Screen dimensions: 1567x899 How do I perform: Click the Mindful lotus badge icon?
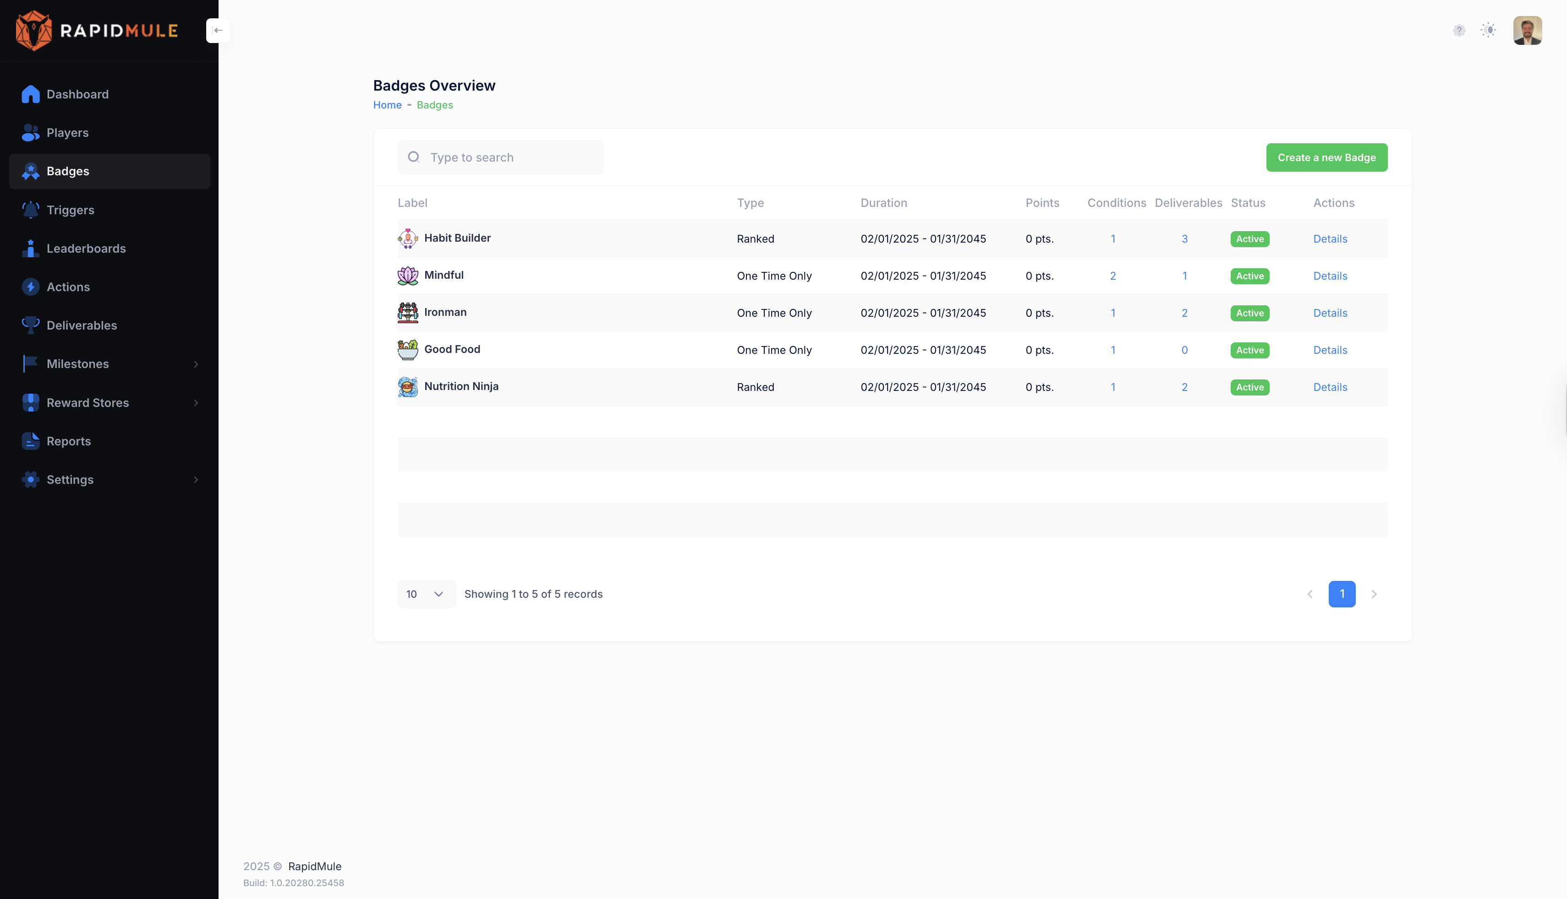pyautogui.click(x=408, y=276)
